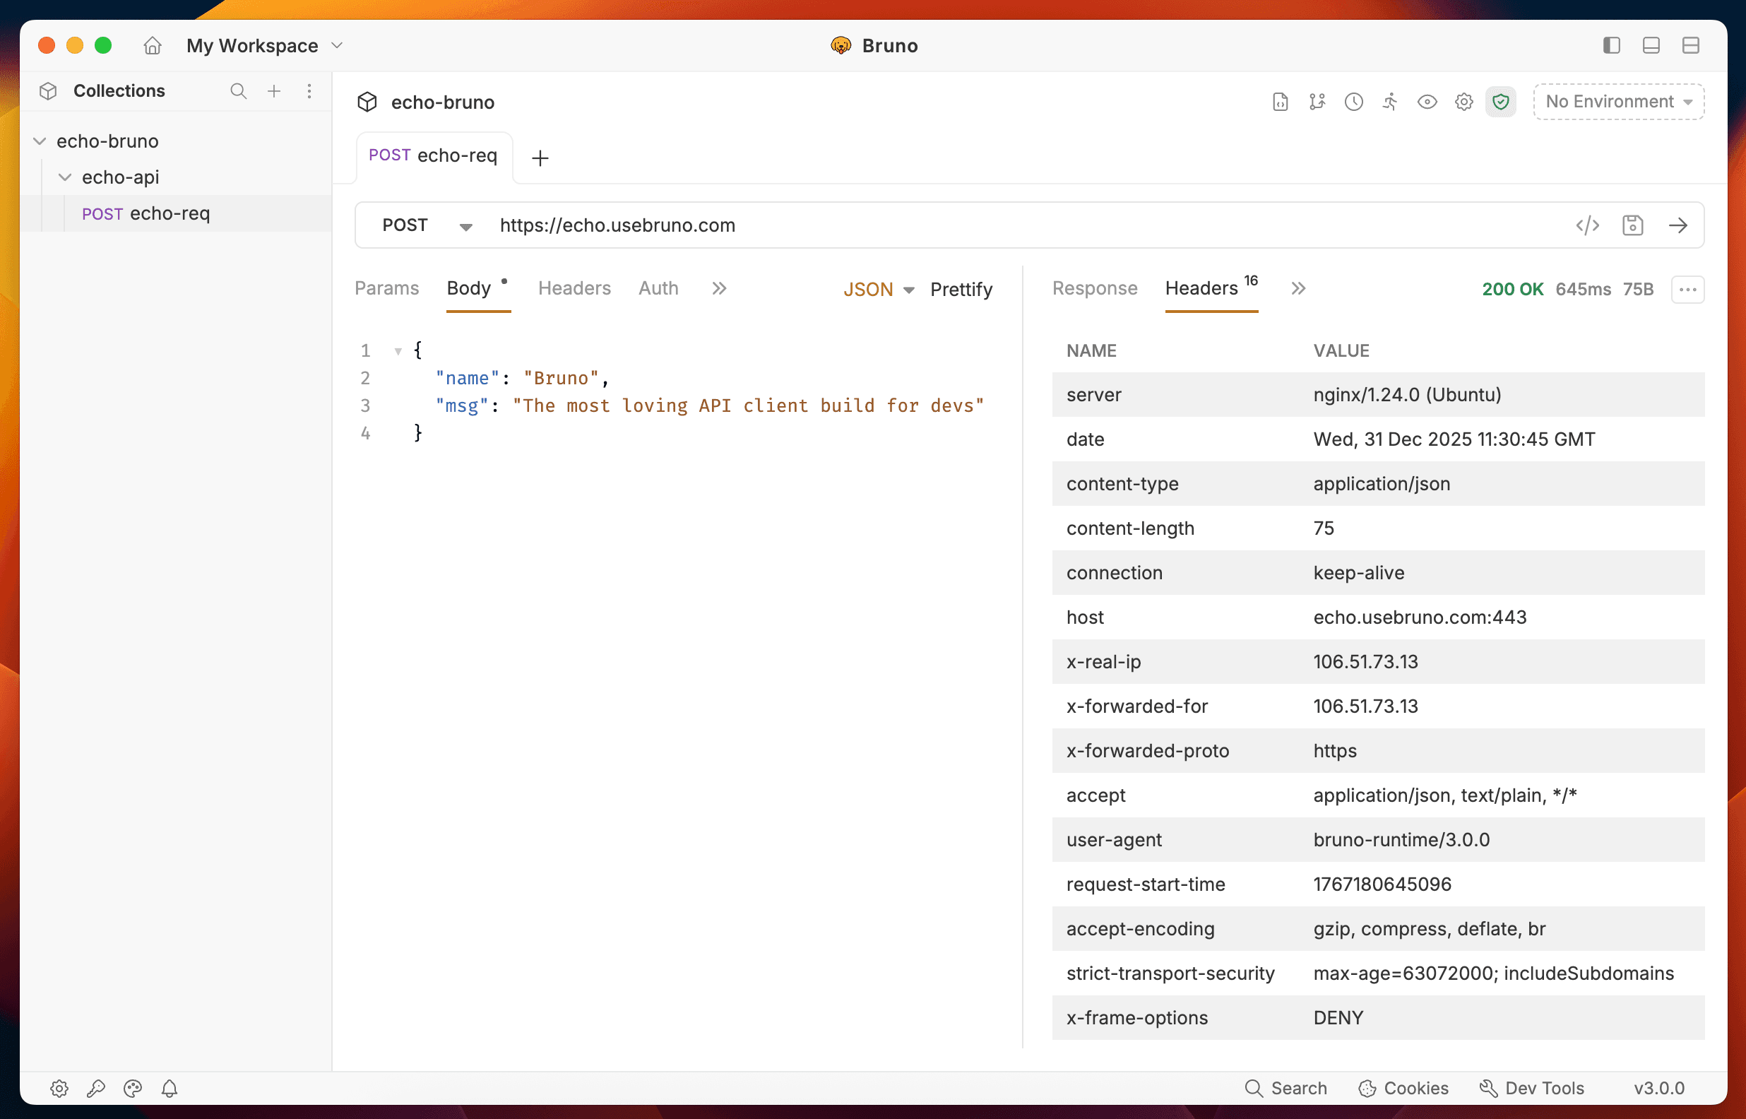Click the URL input field
Screen dimensions: 1746x1119
tap(1017, 225)
